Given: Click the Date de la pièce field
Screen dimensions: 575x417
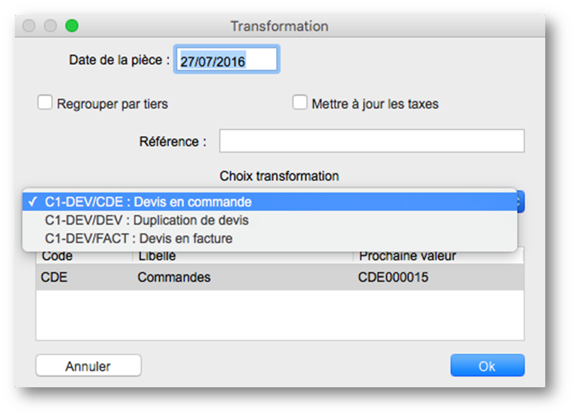Looking at the screenshot, I should point(227,61).
